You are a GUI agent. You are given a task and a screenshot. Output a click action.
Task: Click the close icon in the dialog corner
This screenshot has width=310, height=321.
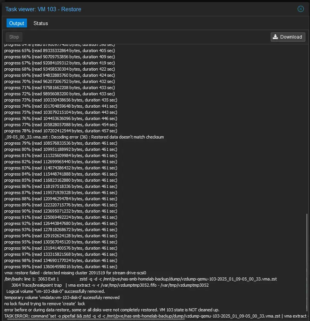point(300,9)
